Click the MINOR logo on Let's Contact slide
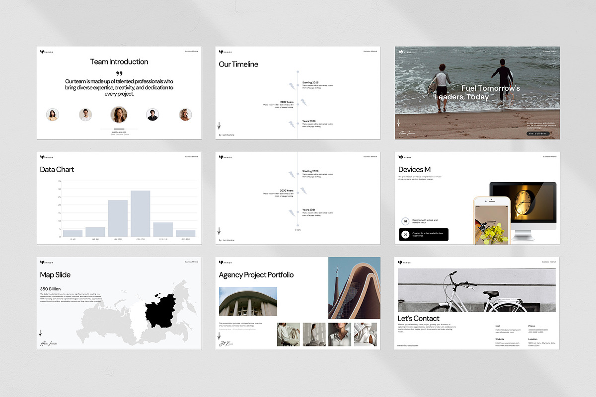Image resolution: width=596 pixels, height=397 pixels. point(404,262)
